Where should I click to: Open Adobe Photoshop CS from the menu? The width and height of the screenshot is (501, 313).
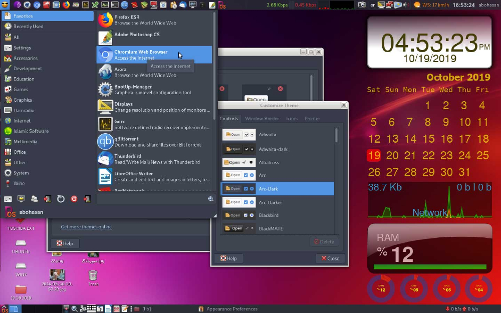tap(154, 38)
